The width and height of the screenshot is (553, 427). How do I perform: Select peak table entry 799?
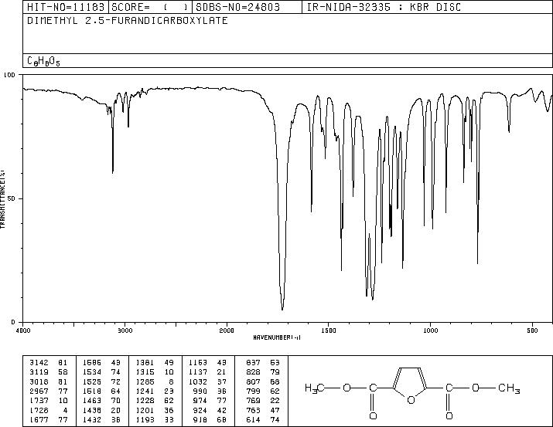click(x=263, y=391)
